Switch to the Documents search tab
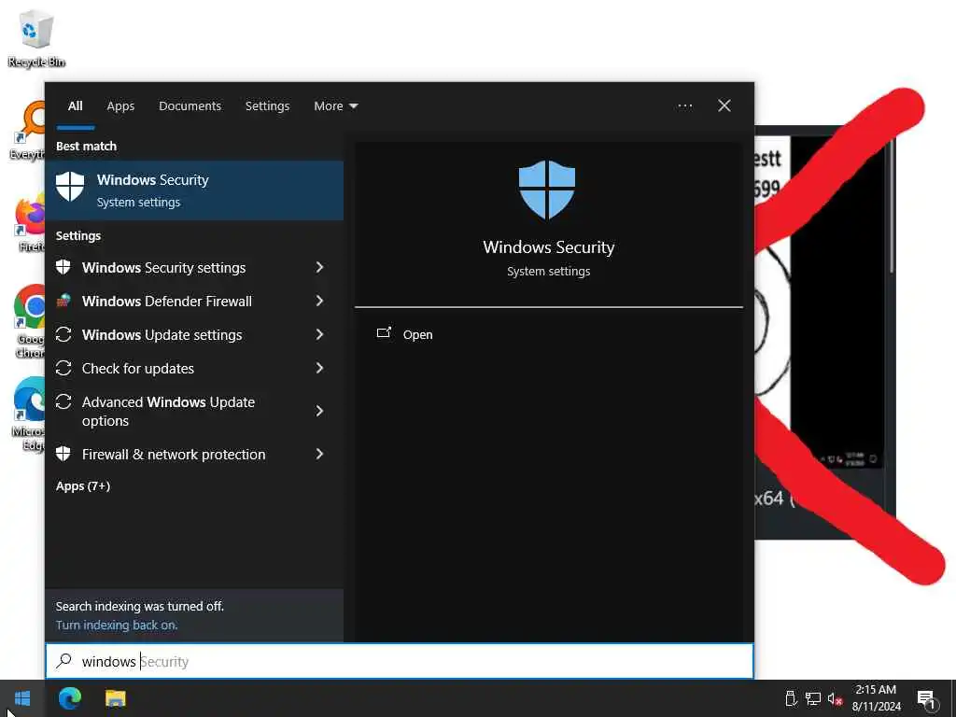The height and width of the screenshot is (717, 956). (190, 106)
